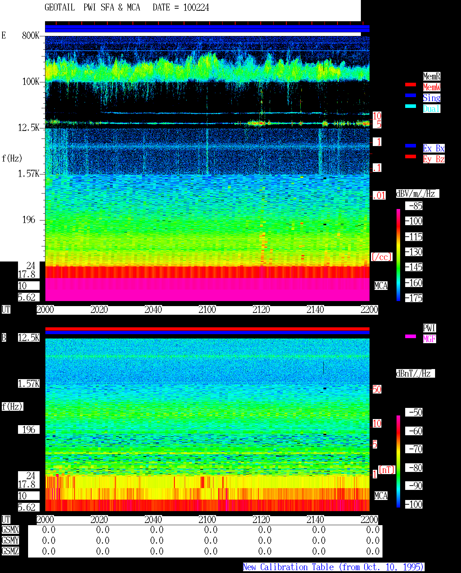Viewport: 461px width, 573px height.
Task: Click the [nT] field axis label
Action: [x=387, y=470]
